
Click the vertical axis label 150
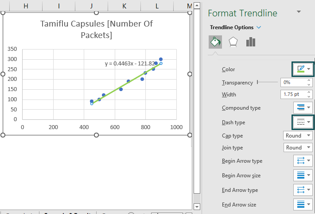(12, 89)
